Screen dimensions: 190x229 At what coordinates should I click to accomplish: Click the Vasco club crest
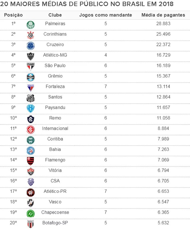pyautogui.click(x=31, y=203)
